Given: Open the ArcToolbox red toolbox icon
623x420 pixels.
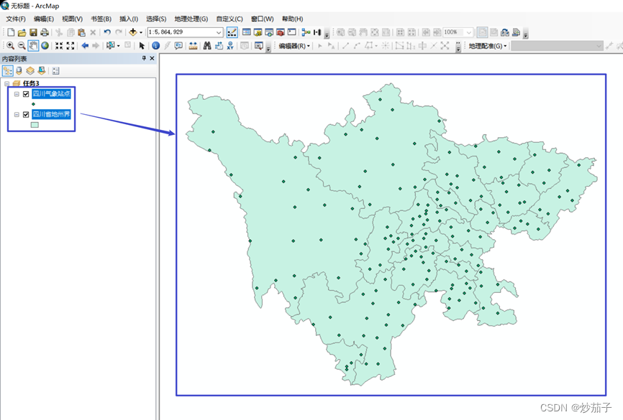Looking at the screenshot, I should 281,32.
